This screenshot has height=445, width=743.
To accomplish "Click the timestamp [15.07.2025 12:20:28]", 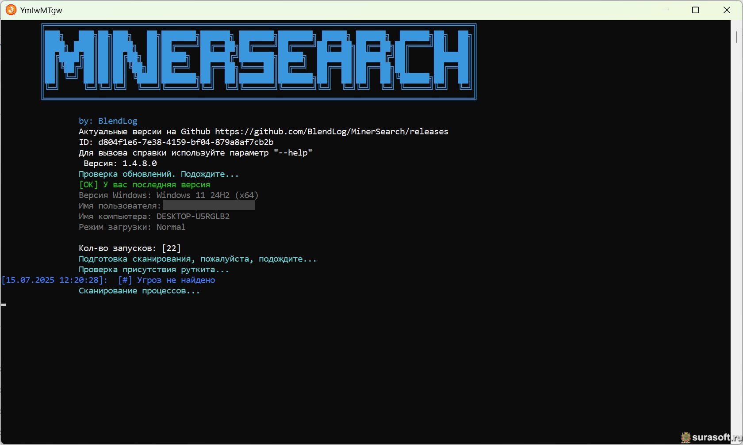I will point(54,280).
